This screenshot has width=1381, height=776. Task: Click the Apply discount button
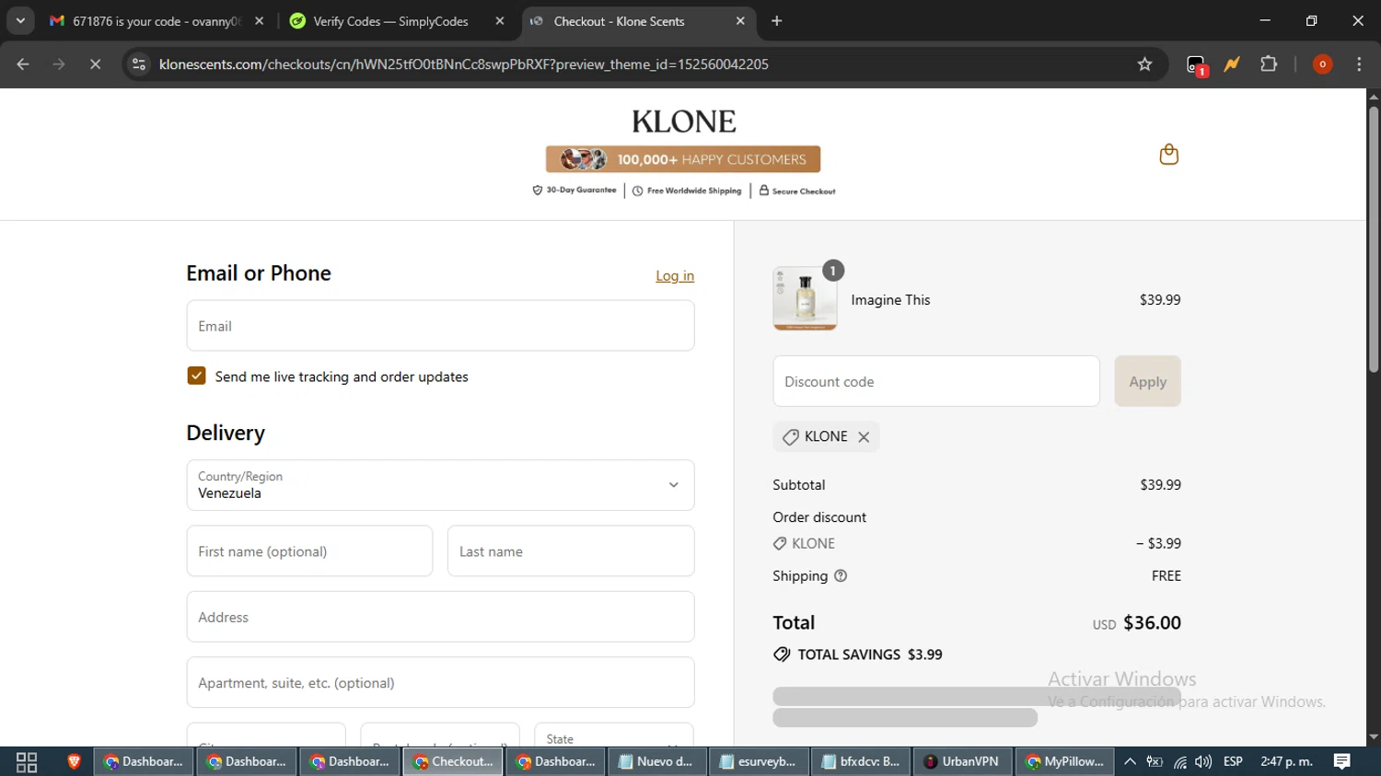1147,381
